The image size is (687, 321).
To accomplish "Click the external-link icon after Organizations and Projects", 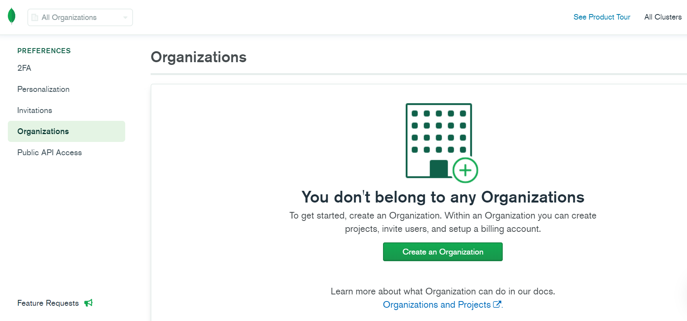I will [497, 304].
